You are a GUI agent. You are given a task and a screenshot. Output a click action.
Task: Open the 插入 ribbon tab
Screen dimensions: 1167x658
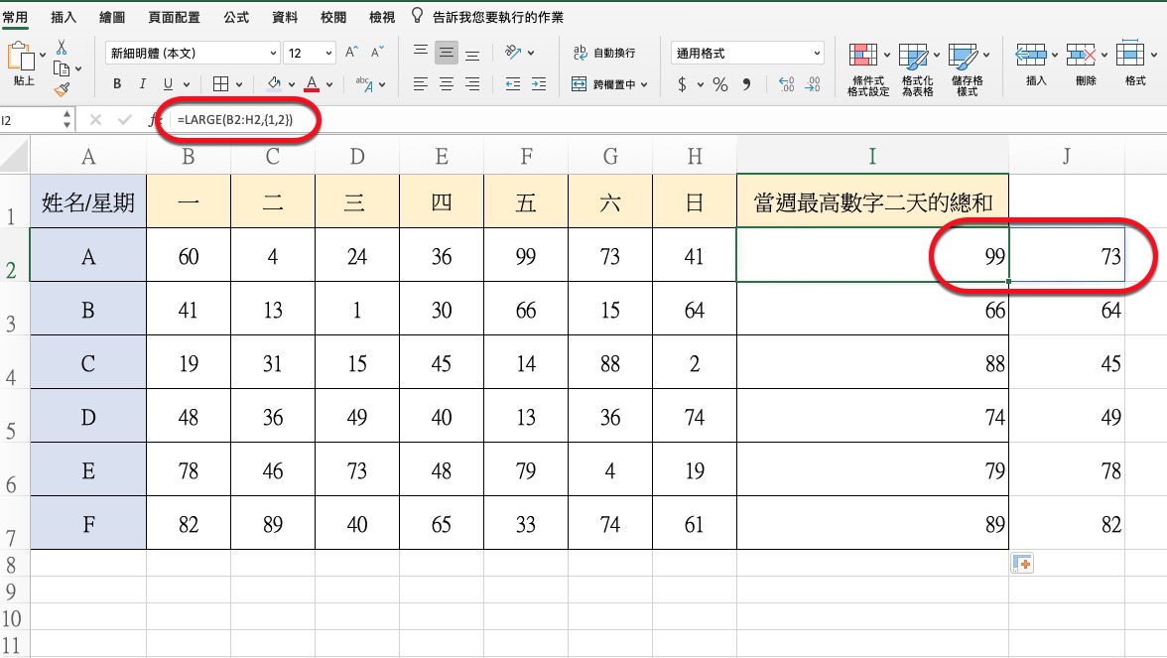pyautogui.click(x=64, y=17)
